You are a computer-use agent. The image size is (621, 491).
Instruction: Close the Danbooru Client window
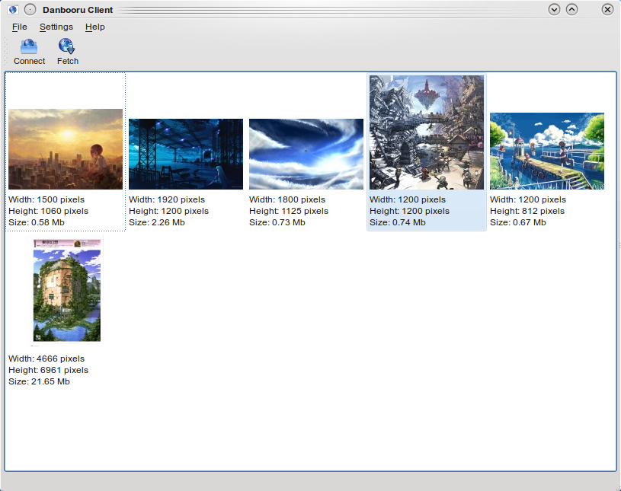point(607,10)
